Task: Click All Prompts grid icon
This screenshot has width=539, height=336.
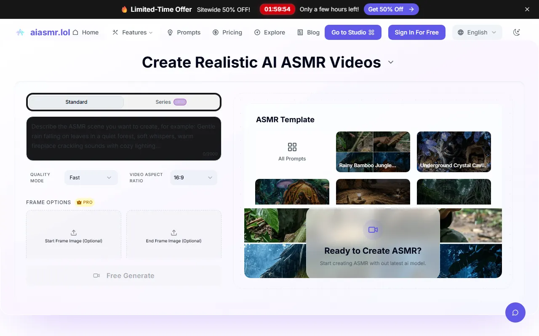Action: click(292, 147)
